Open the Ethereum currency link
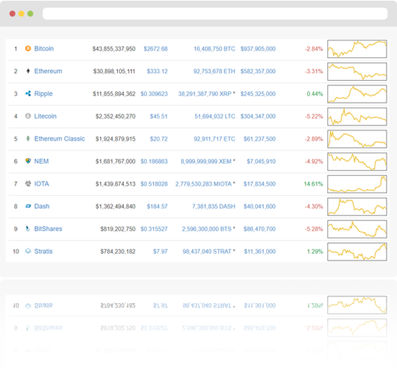 [x=48, y=71]
